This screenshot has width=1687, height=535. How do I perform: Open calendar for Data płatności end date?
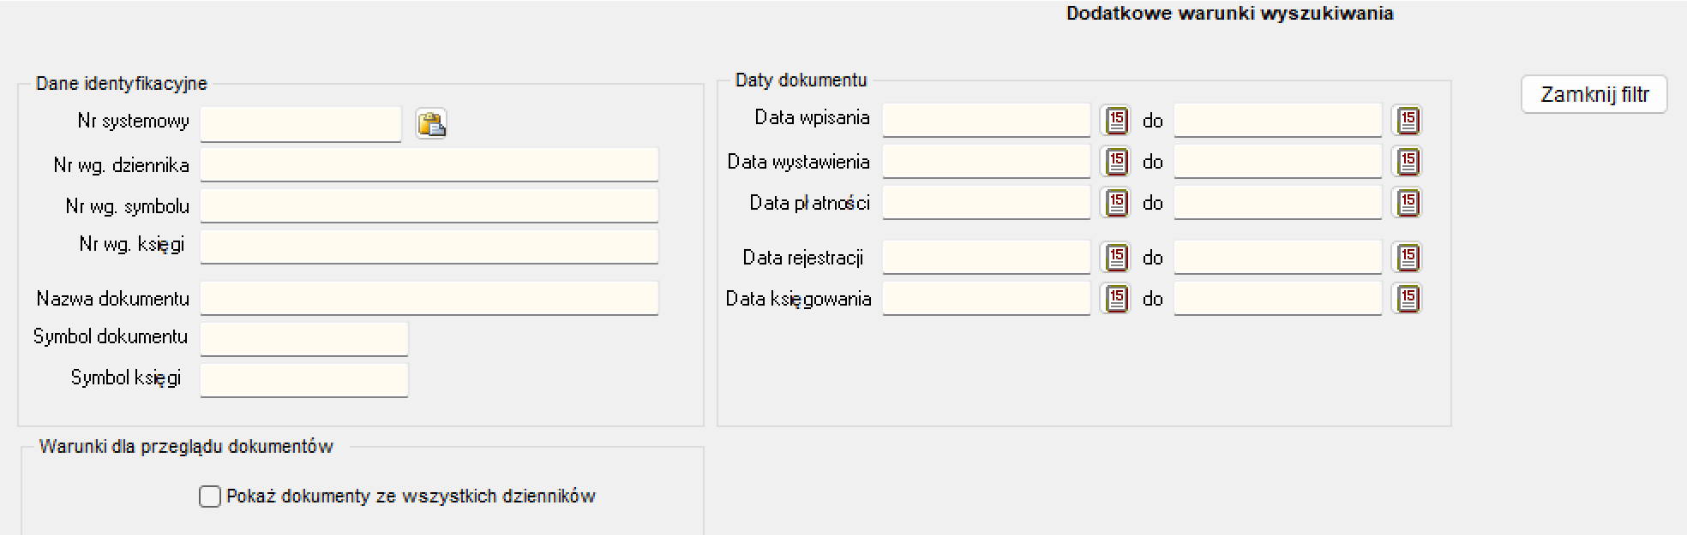[x=1407, y=203]
